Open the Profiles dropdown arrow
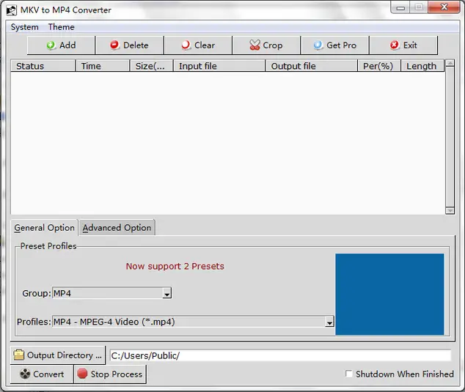 click(x=329, y=322)
